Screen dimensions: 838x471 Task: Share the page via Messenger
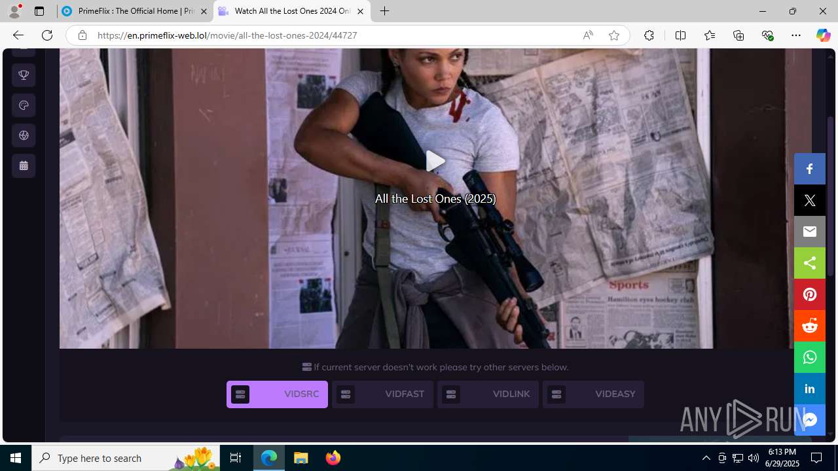(810, 420)
